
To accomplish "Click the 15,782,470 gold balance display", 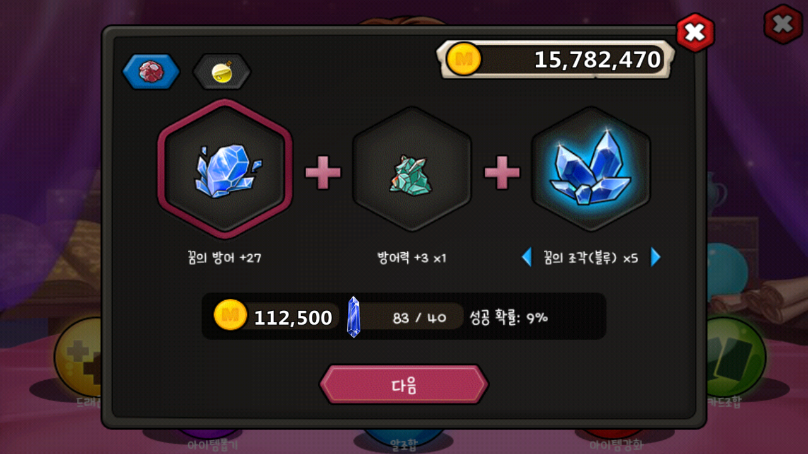I will 555,60.
